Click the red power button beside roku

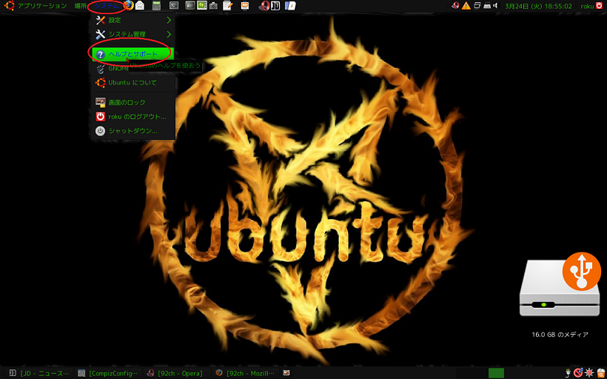(600, 6)
